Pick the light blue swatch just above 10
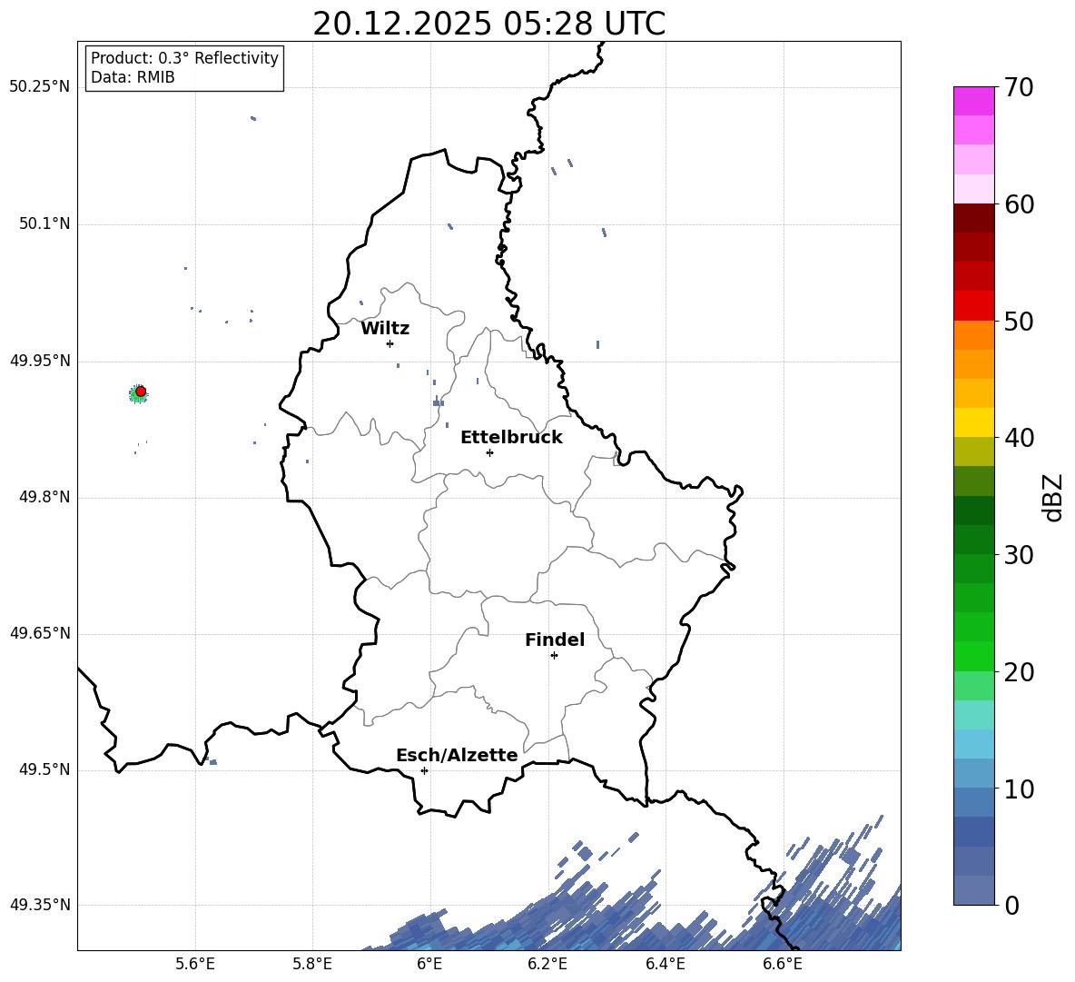Viewport: 1075px width, 982px height. click(973, 773)
